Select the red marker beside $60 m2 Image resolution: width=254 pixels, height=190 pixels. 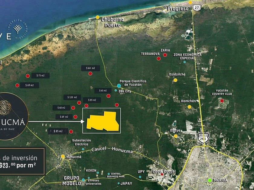[73, 108]
